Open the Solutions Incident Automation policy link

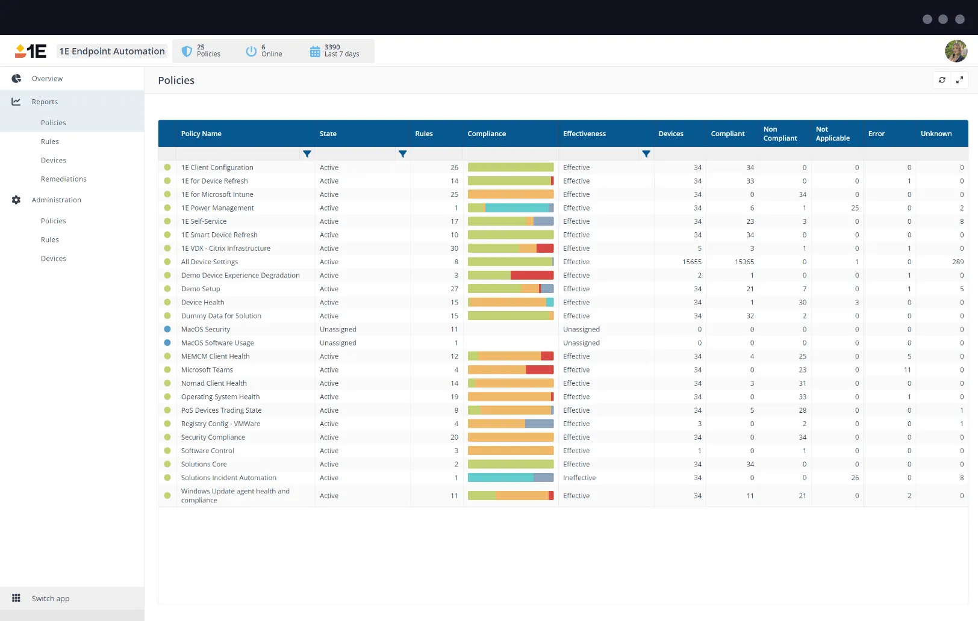[228, 477]
